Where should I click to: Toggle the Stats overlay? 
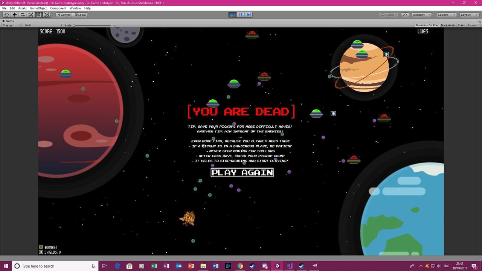click(461, 25)
